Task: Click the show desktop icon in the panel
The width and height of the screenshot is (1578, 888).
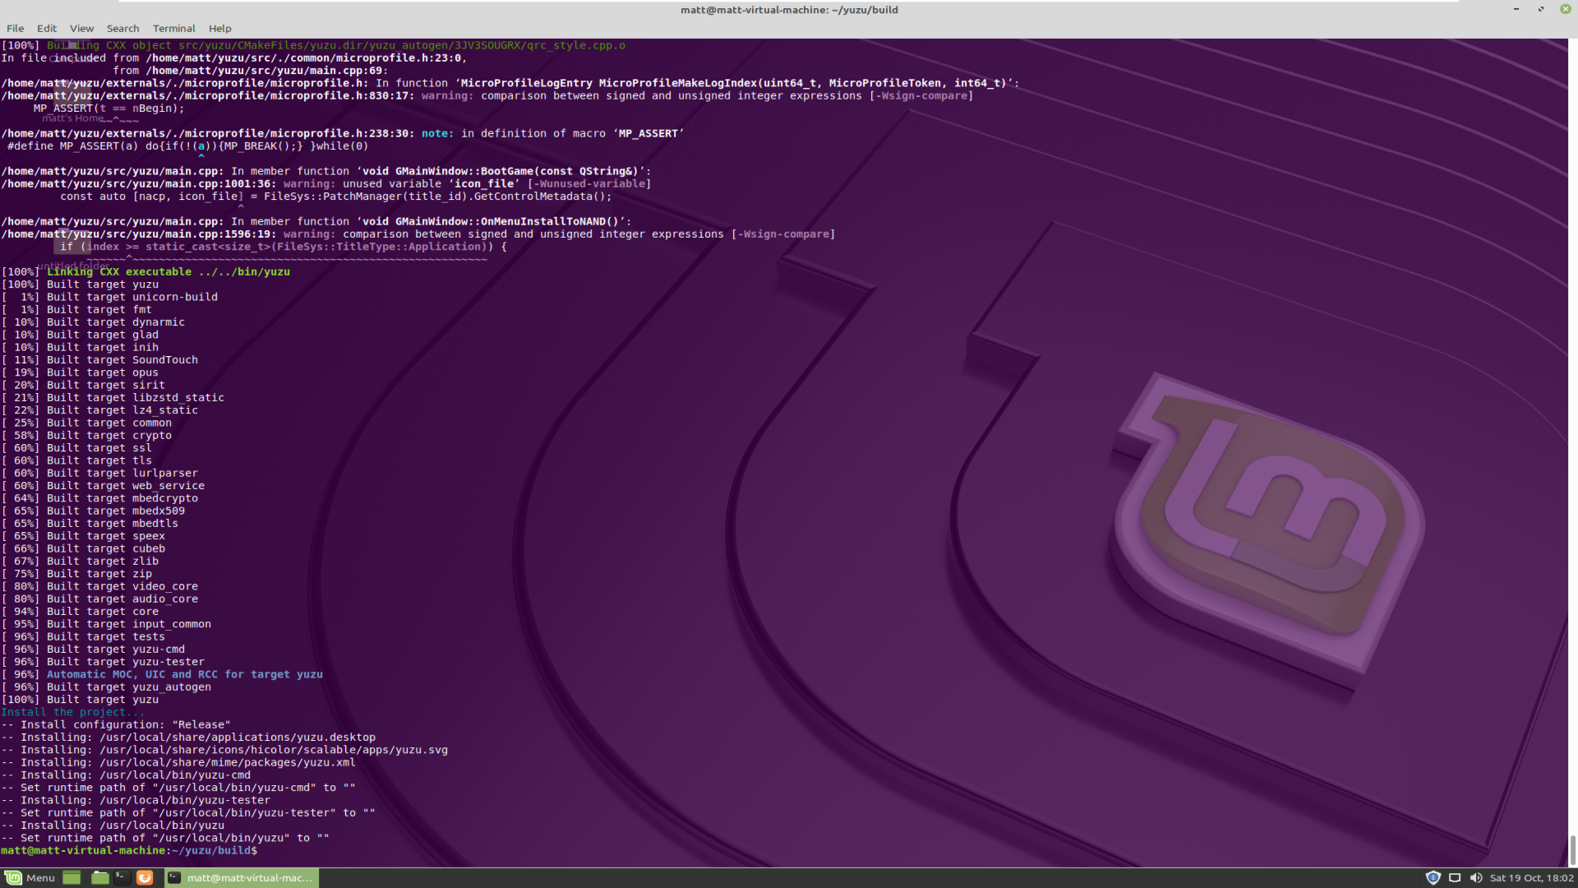Action: tap(72, 878)
